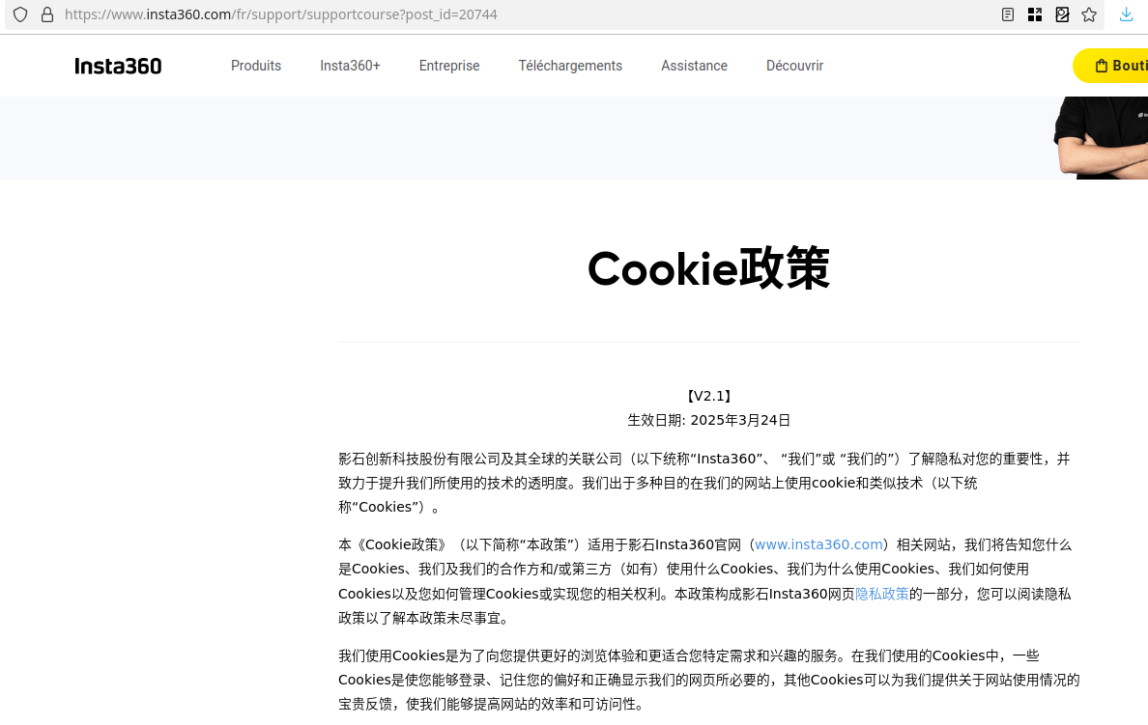Click paragraph starting 我们使用Cookies是为了
Image resolution: width=1148 pixels, height=725 pixels.
(708, 680)
